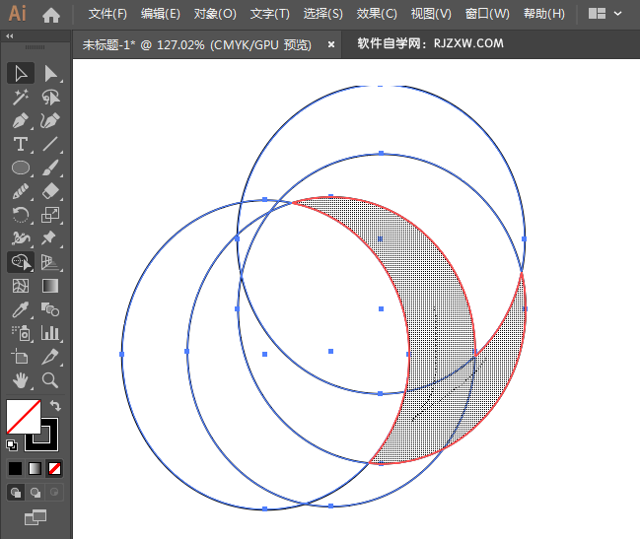Click the Illustrator home icon

(51, 15)
